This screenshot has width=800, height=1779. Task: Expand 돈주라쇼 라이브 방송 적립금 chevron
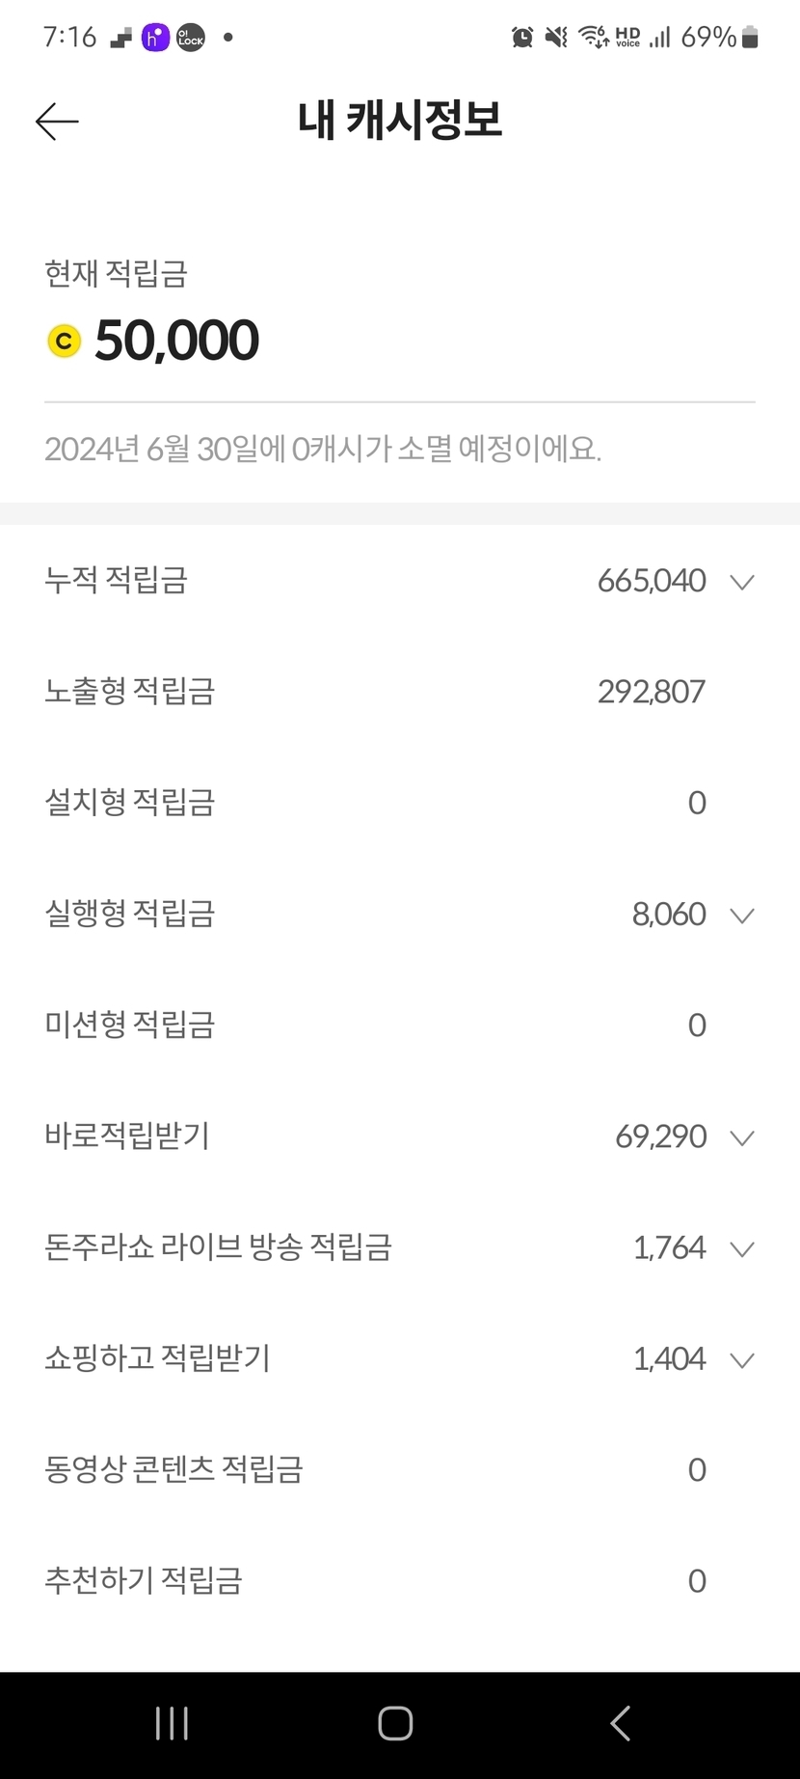(x=741, y=1249)
